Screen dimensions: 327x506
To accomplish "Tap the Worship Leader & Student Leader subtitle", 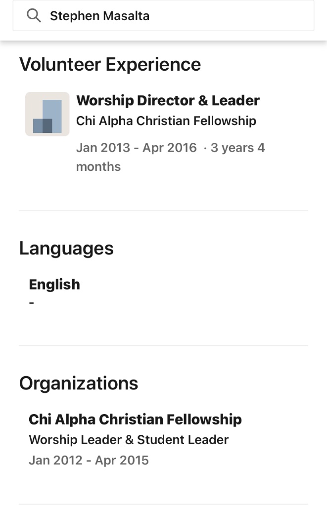I will pyautogui.click(x=129, y=440).
